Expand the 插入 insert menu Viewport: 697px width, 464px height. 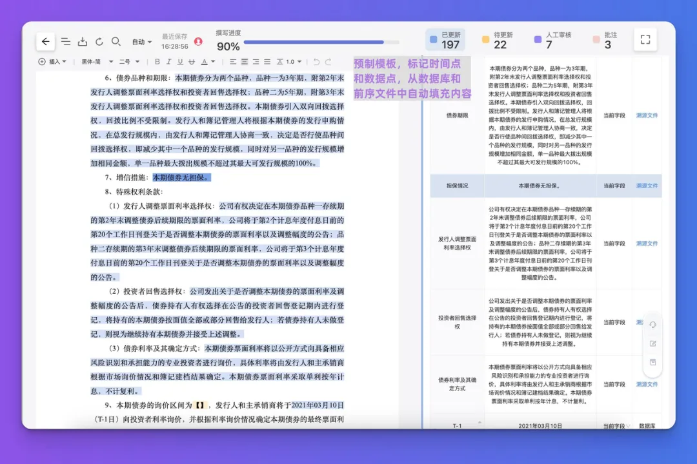point(52,62)
